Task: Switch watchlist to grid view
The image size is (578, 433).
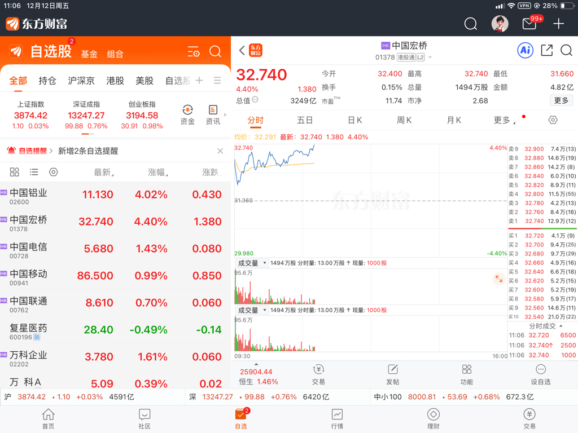Action: pos(14,172)
